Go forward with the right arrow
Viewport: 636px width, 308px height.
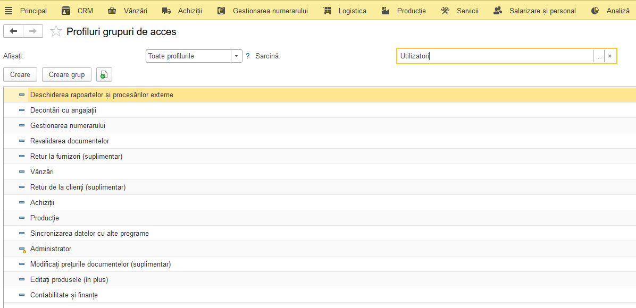[x=33, y=31]
